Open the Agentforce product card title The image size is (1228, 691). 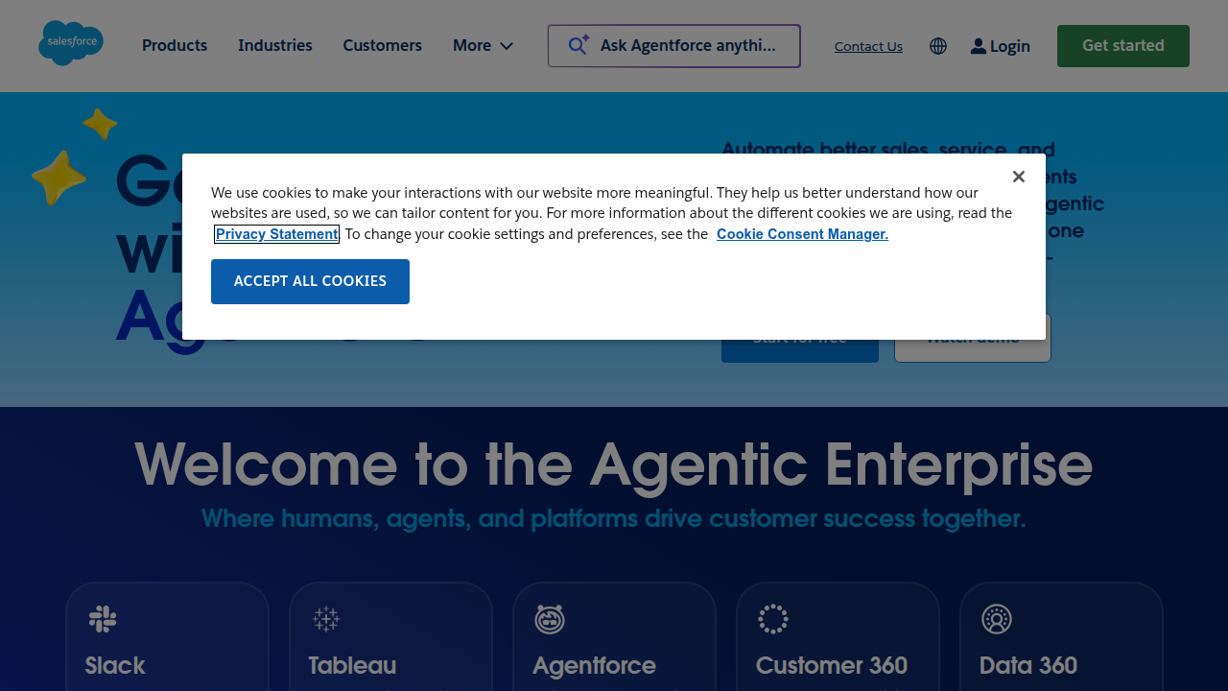594,665
